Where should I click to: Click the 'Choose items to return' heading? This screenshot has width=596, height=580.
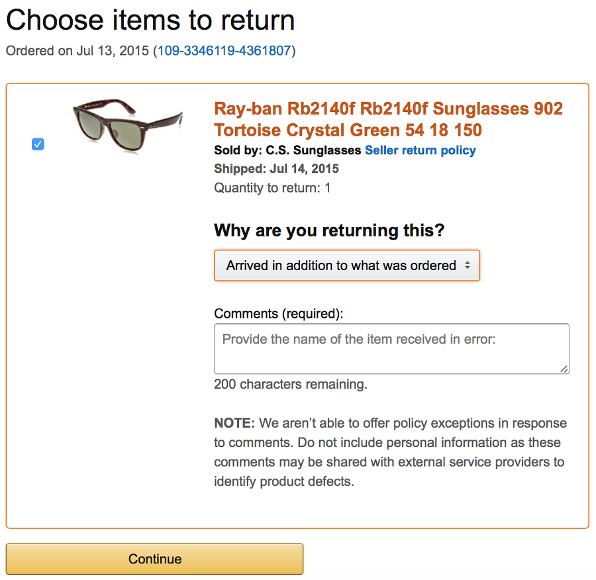[150, 21]
